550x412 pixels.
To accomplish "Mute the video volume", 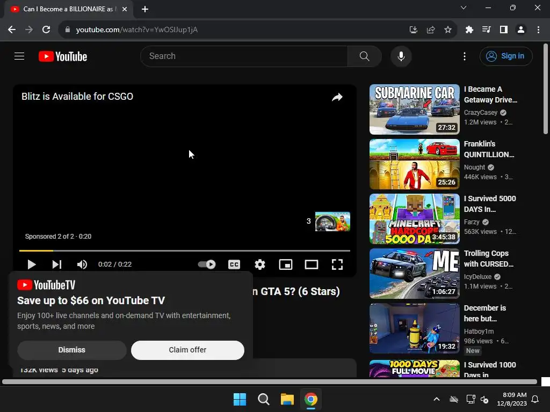I will (x=82, y=264).
